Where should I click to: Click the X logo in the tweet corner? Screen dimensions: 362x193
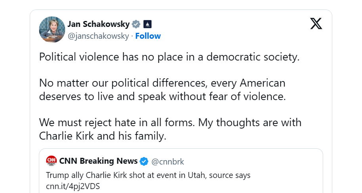pyautogui.click(x=316, y=24)
